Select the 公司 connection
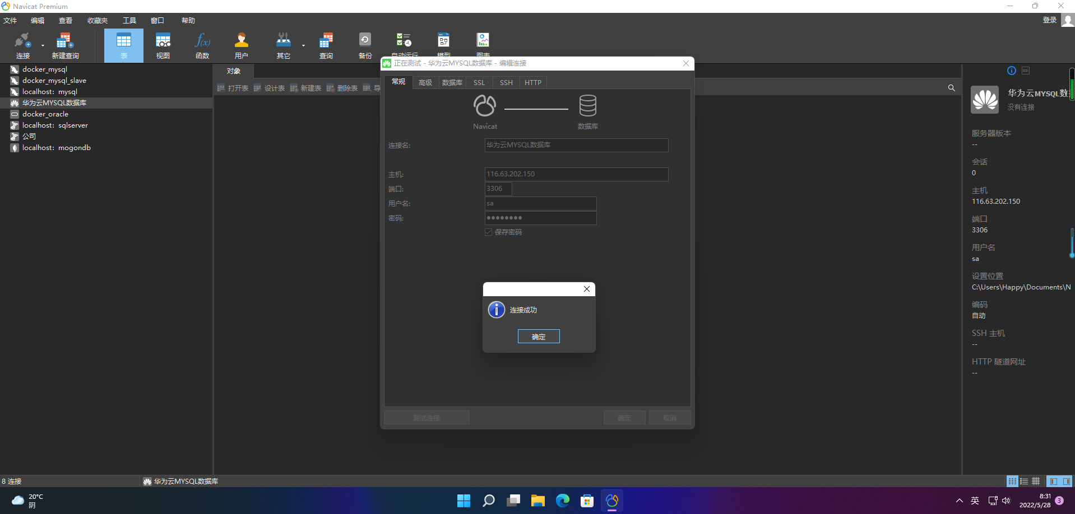 (x=29, y=137)
